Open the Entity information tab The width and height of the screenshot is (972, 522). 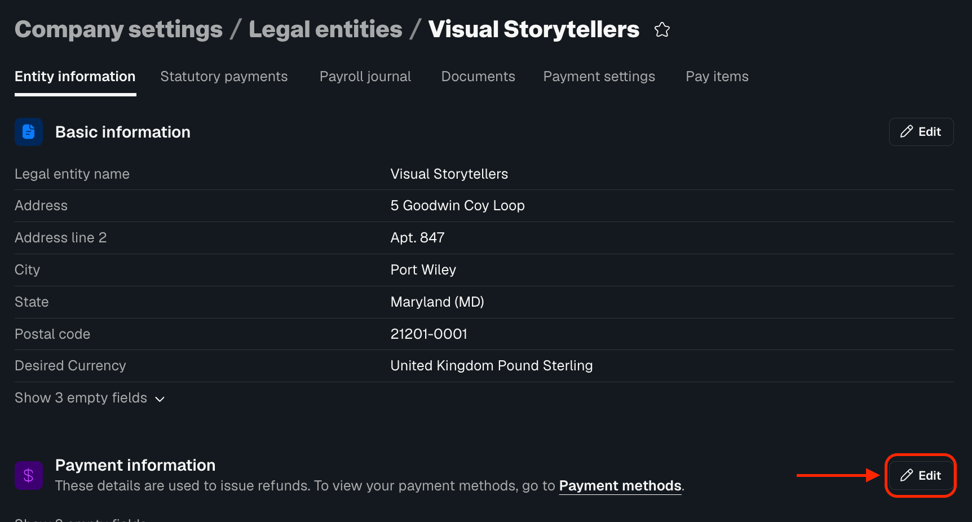(75, 77)
